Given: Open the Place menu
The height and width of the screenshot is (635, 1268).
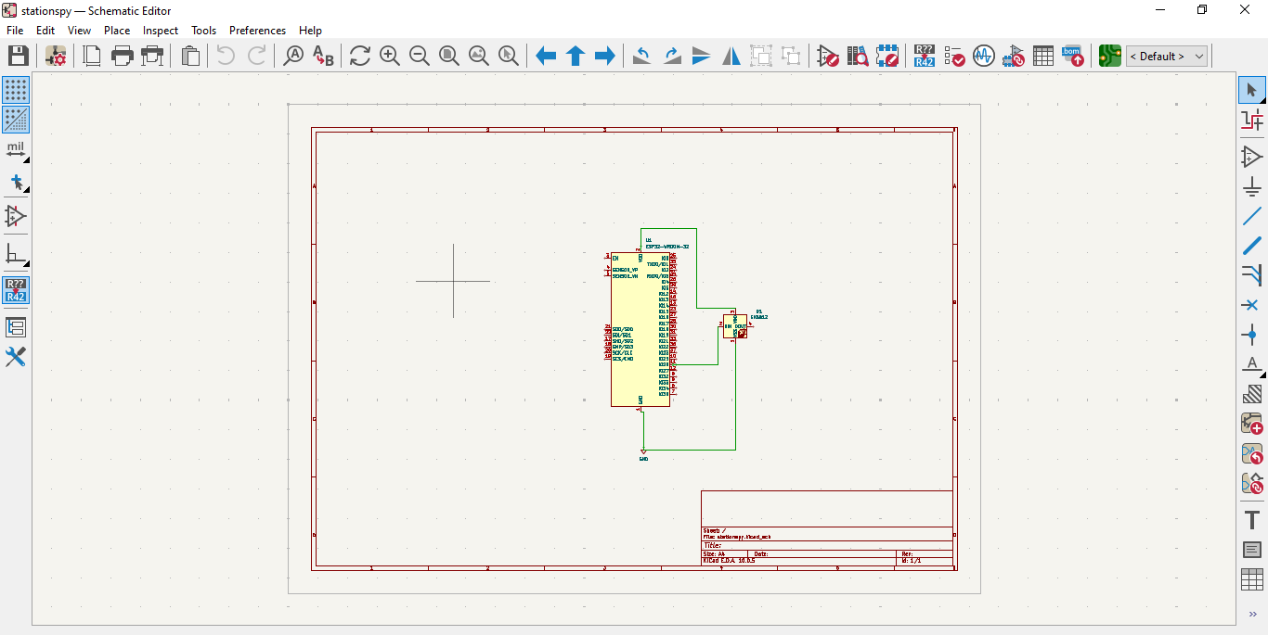Looking at the screenshot, I should pyautogui.click(x=117, y=30).
